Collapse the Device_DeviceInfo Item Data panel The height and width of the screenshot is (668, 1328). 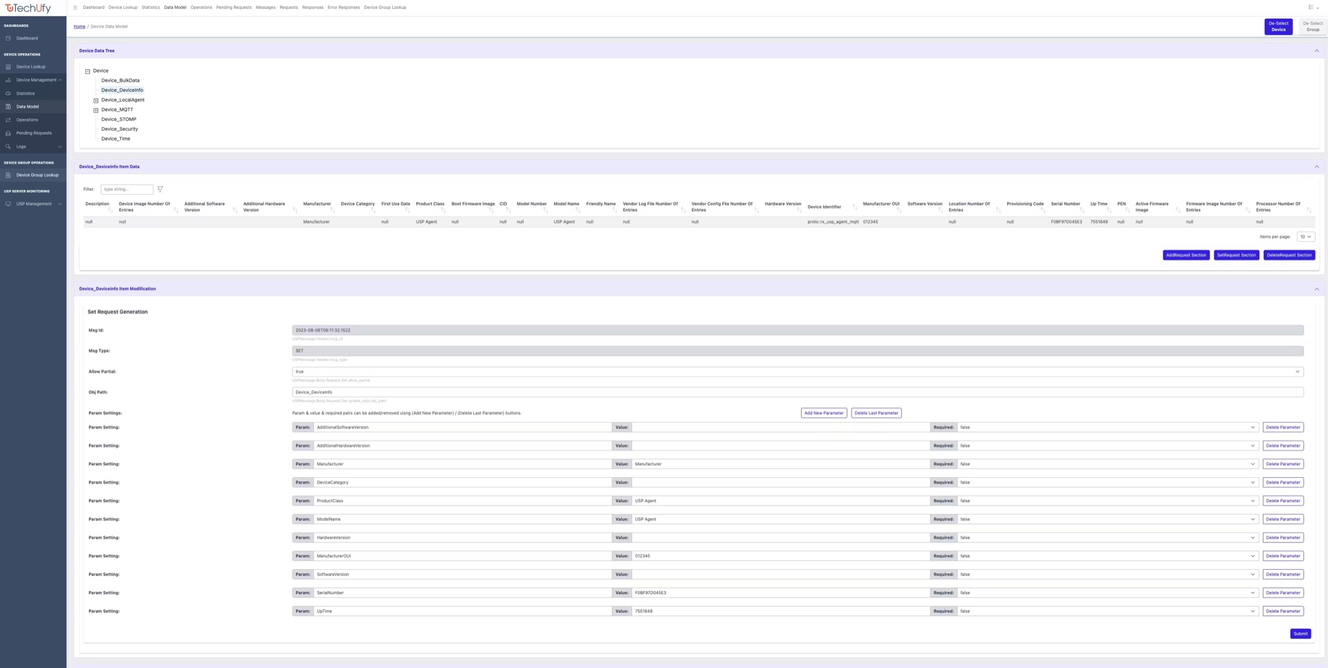pyautogui.click(x=1316, y=167)
